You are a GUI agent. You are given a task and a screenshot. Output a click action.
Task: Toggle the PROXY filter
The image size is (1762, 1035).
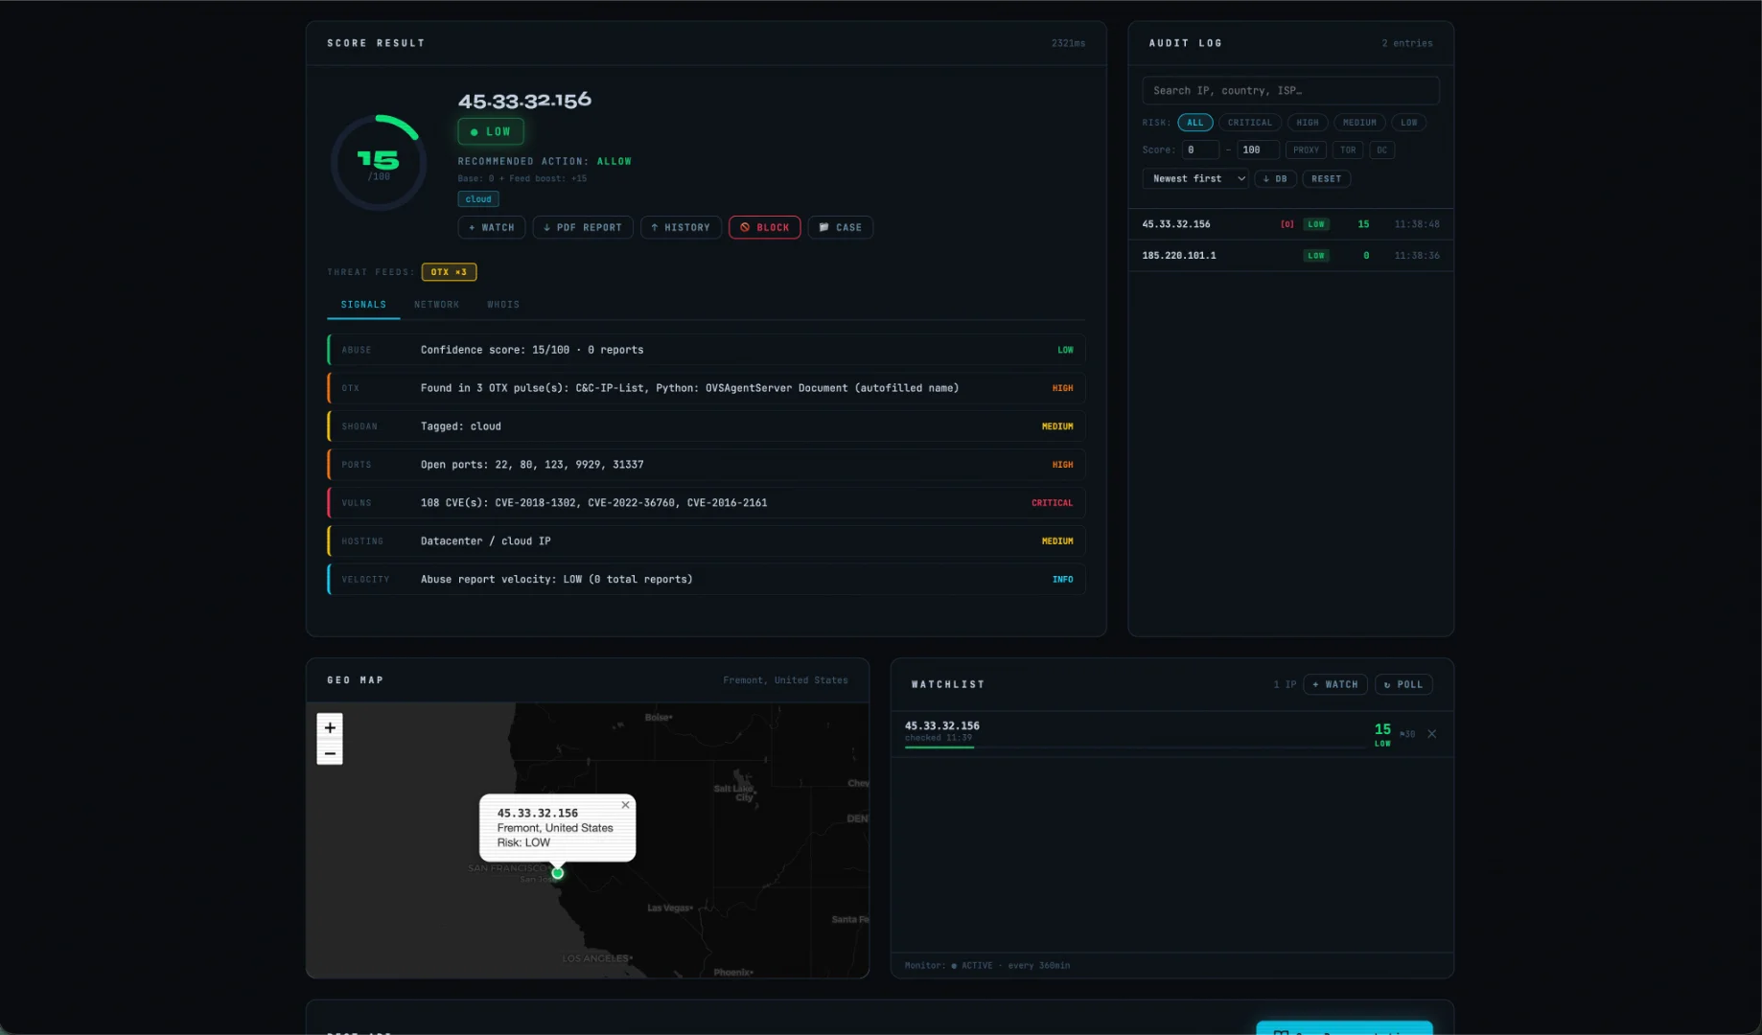coord(1306,149)
